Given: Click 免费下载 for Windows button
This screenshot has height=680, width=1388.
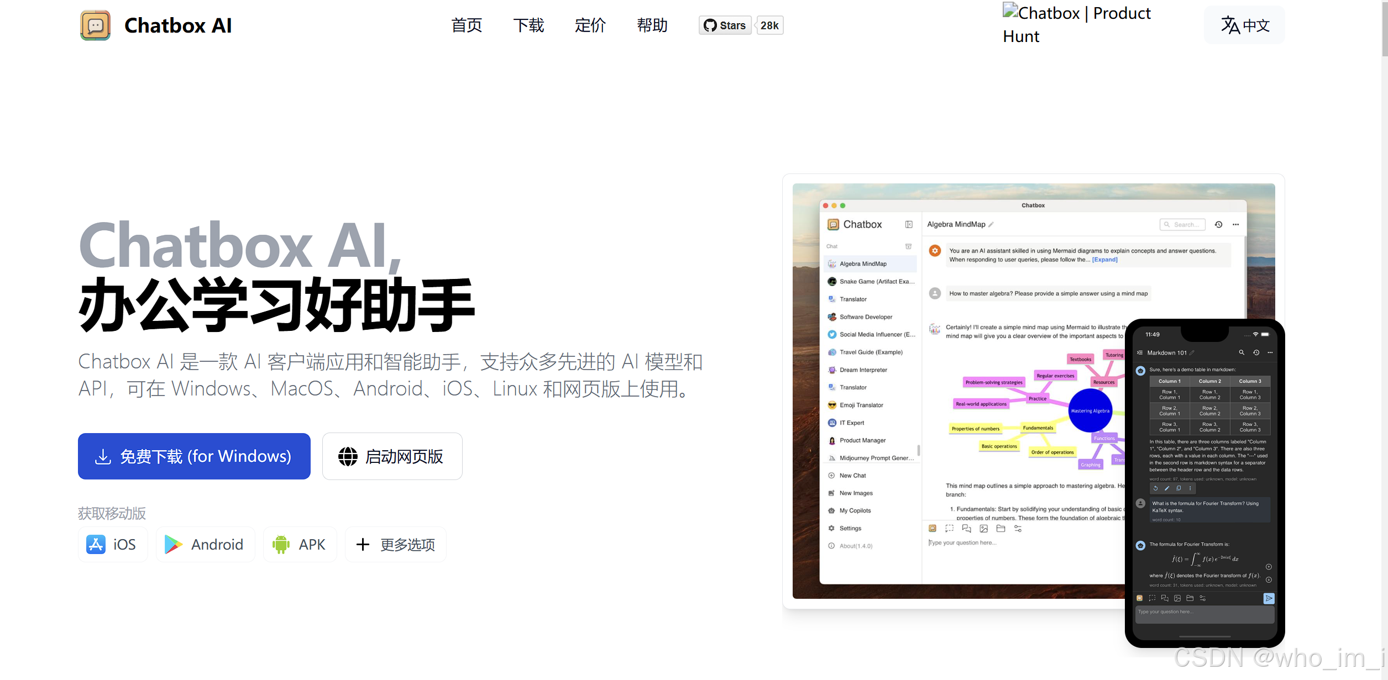Looking at the screenshot, I should pyautogui.click(x=194, y=456).
